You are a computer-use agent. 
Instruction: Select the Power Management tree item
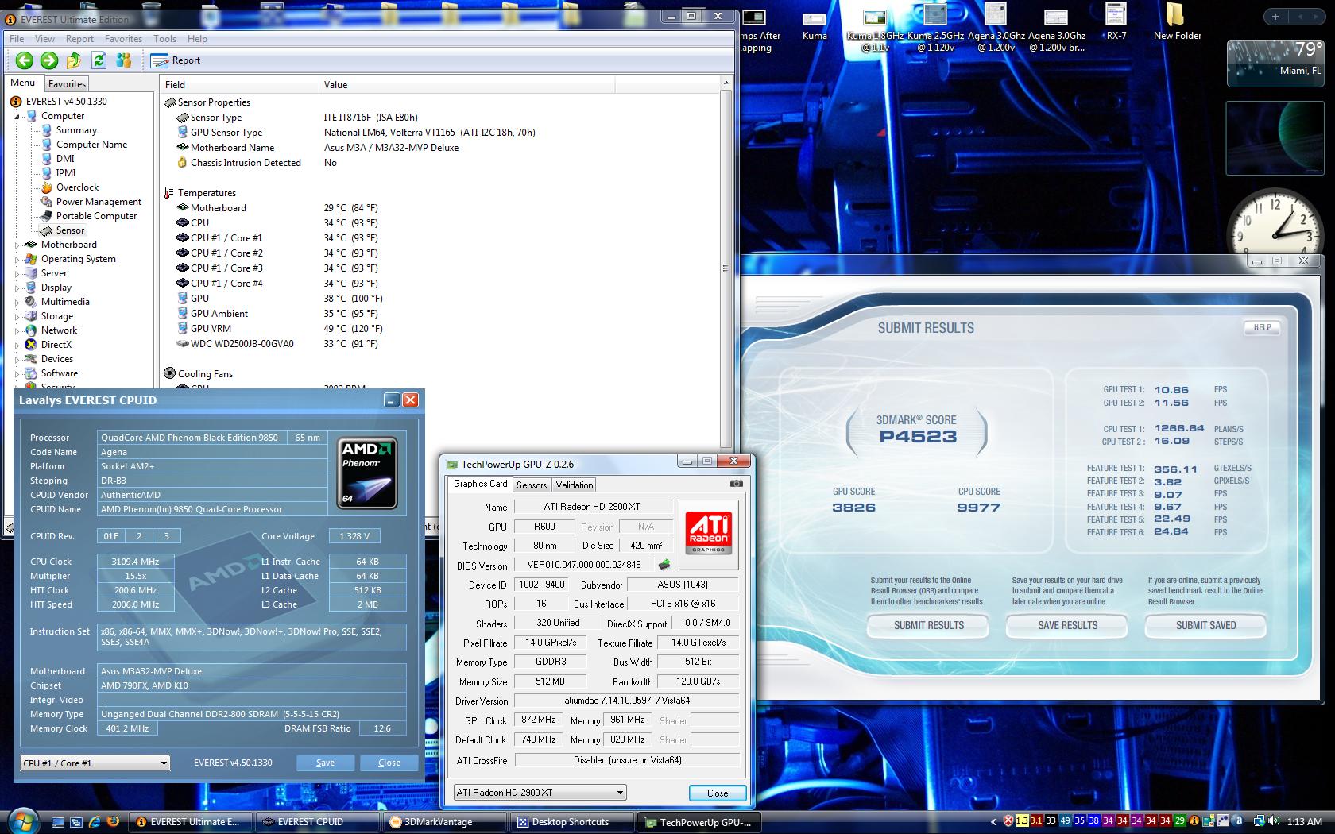click(x=99, y=202)
